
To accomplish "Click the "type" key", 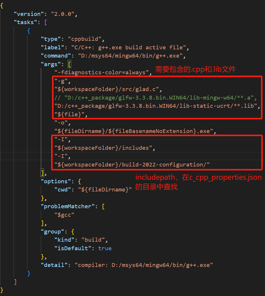I will pyautogui.click(x=51, y=39).
